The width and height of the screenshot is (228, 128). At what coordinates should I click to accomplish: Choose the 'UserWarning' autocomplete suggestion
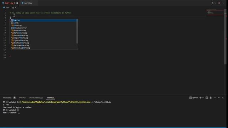(43, 30)
